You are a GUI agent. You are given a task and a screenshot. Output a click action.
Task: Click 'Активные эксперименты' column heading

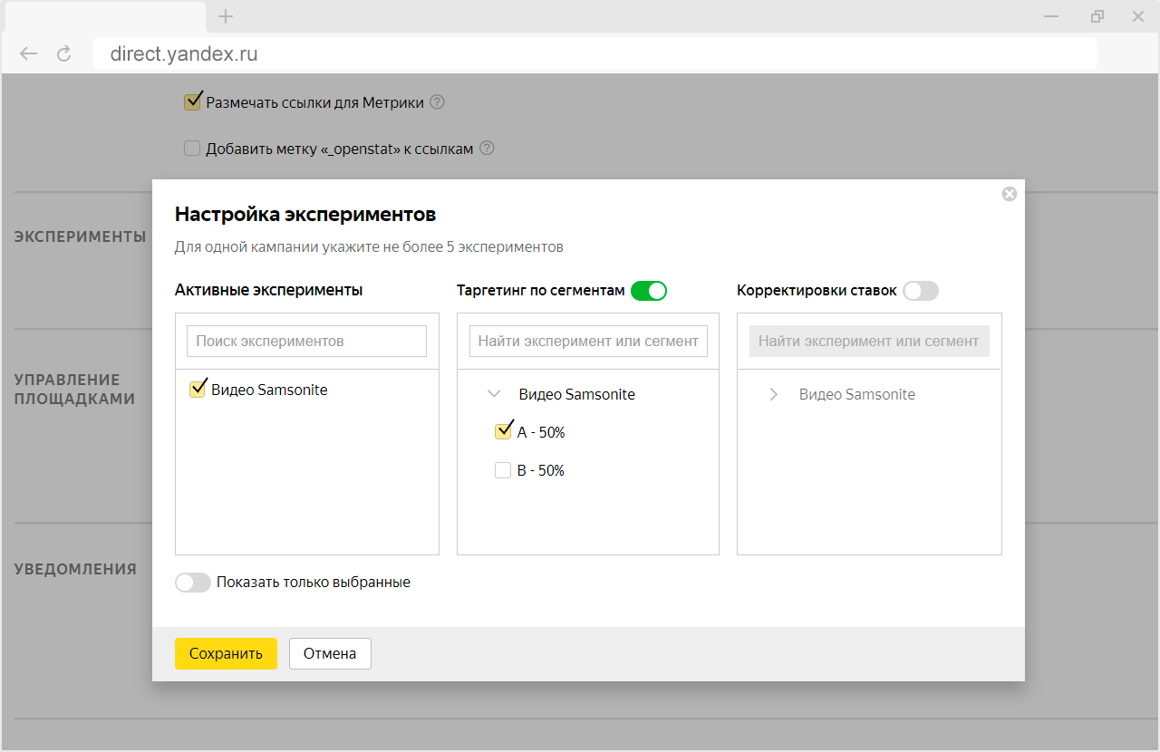(x=269, y=291)
